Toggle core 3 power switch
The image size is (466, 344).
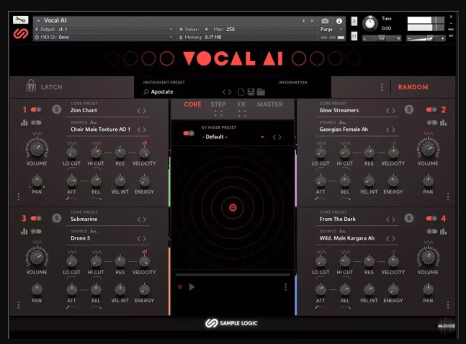pos(36,219)
